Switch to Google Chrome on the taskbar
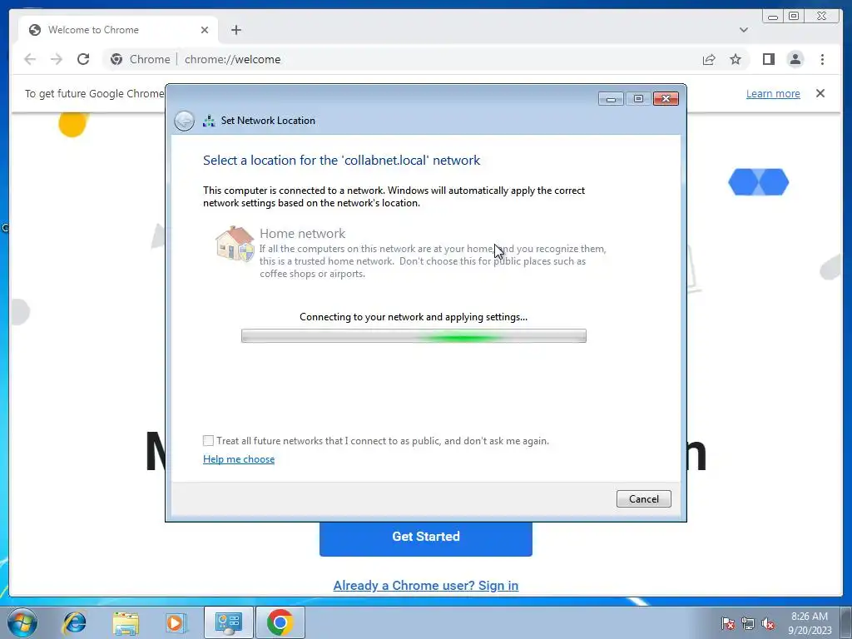Image resolution: width=852 pixels, height=639 pixels. point(280,622)
